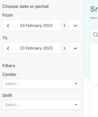Viewport: 98px width, 117px height.
Task: Click the To date text 23 February 2023
Action: click(36, 48)
